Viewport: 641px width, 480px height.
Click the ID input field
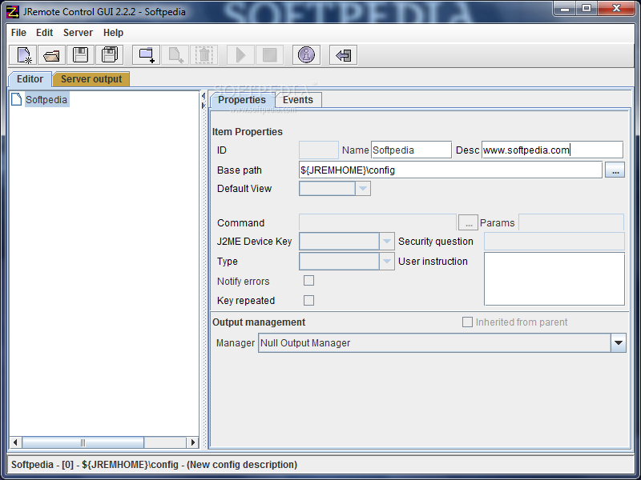(x=319, y=150)
